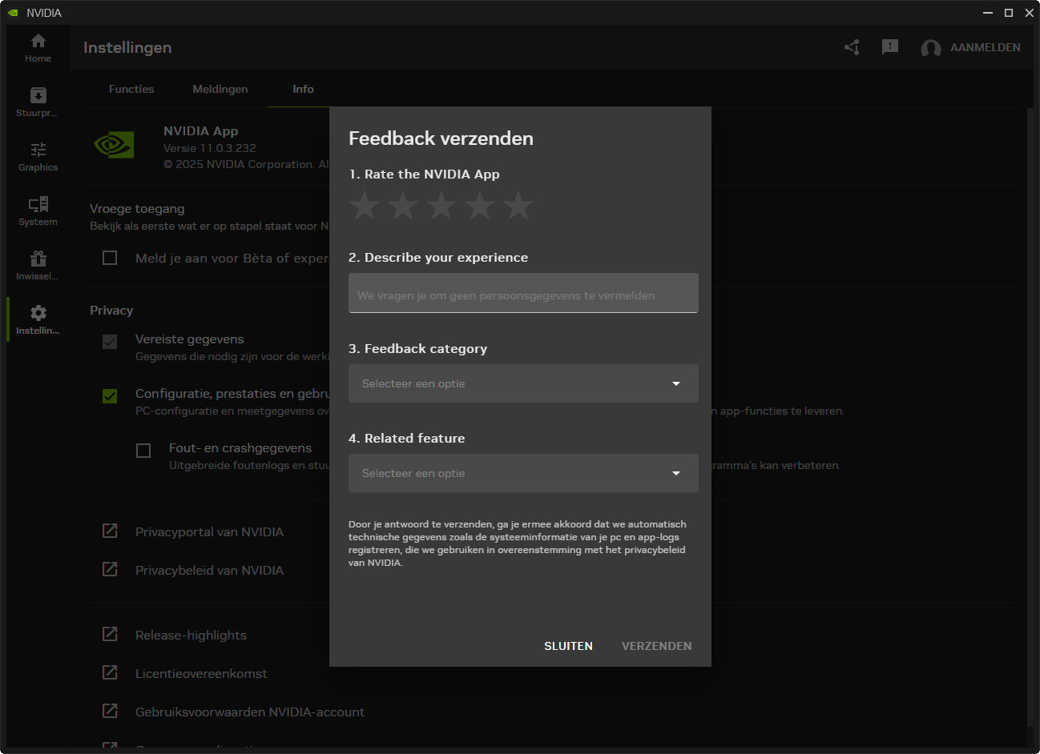The image size is (1040, 754).
Task: Open the Inwisselen gift icon
Action: click(x=38, y=265)
